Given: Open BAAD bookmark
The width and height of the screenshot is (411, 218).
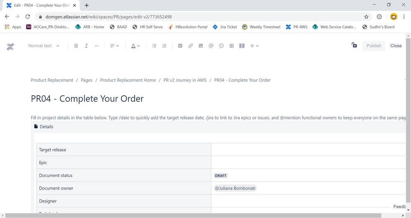Looking at the screenshot, I should (118, 27).
